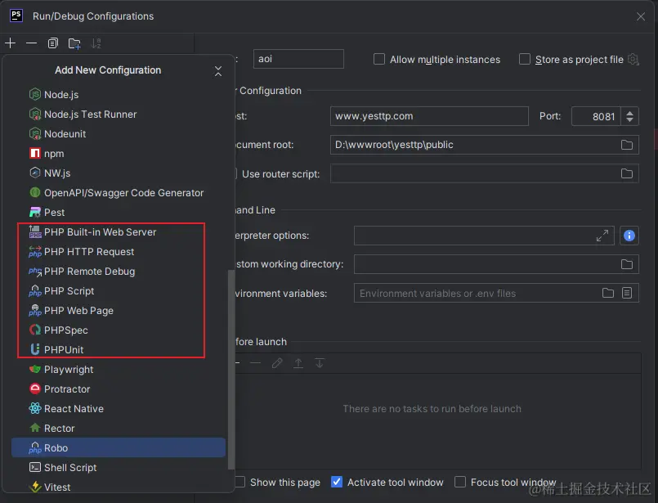Click the Vitest icon

(35, 487)
